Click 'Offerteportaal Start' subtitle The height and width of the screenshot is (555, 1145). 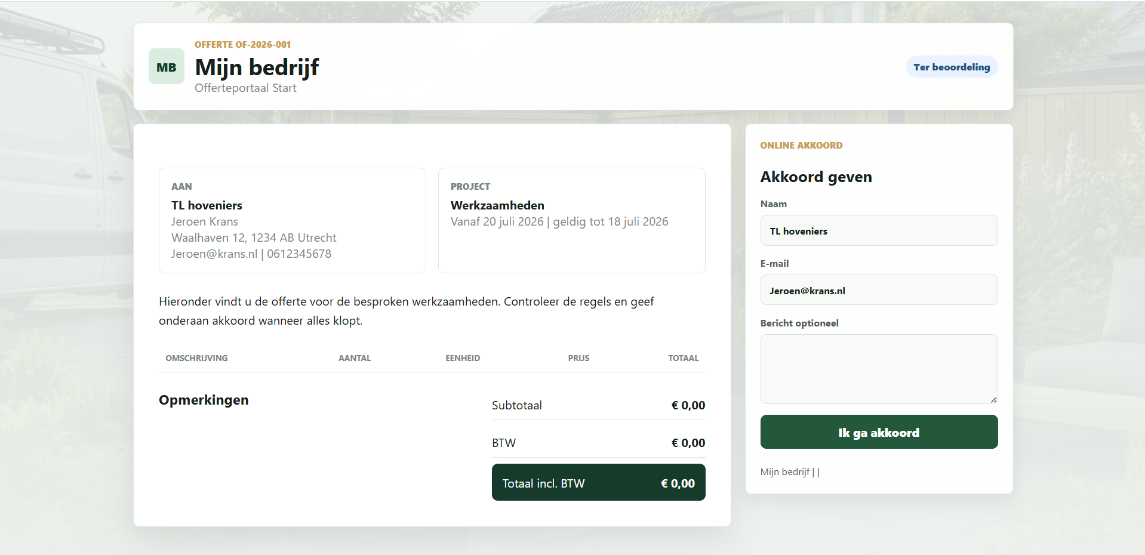(245, 88)
